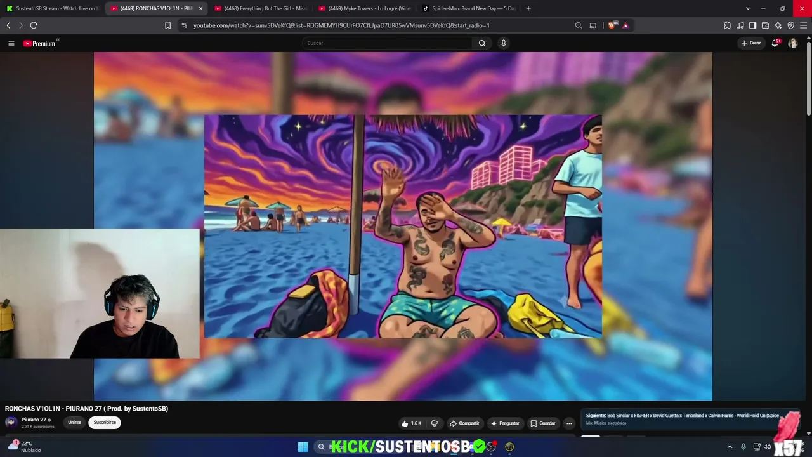Open the browser main menu
Image resolution: width=812 pixels, height=457 pixels.
click(804, 25)
